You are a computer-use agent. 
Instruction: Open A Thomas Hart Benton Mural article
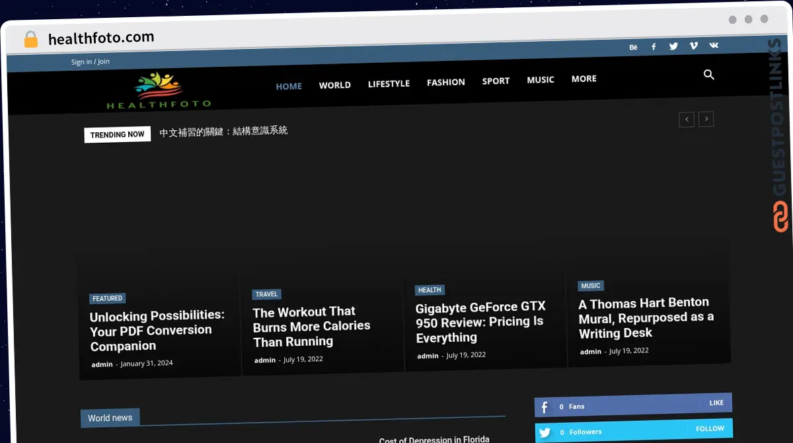click(x=646, y=318)
